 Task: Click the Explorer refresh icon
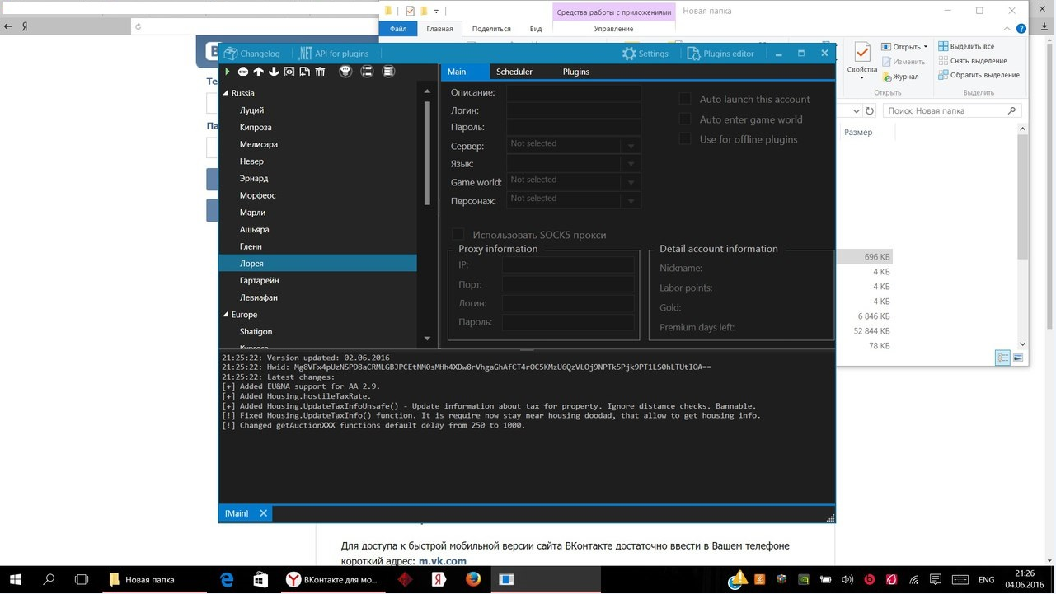point(870,110)
